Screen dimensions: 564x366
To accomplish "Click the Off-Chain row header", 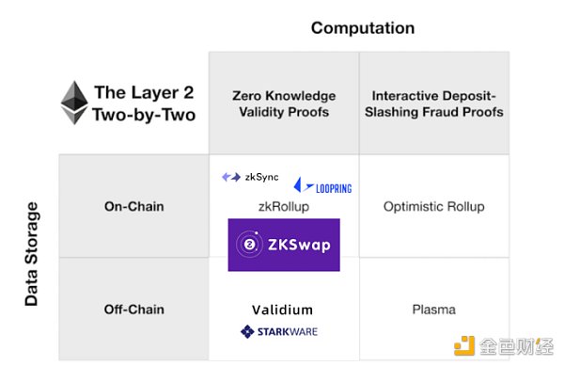I will click(x=133, y=310).
